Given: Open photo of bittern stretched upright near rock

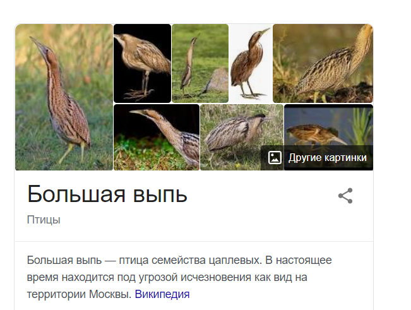Looking at the screenshot, I should [x=200, y=63].
